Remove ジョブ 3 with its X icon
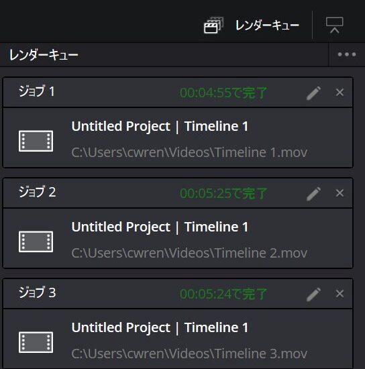365x369 pixels. (x=340, y=293)
